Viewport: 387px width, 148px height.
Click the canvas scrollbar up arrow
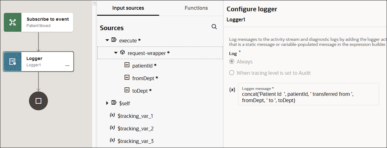point(94,3)
